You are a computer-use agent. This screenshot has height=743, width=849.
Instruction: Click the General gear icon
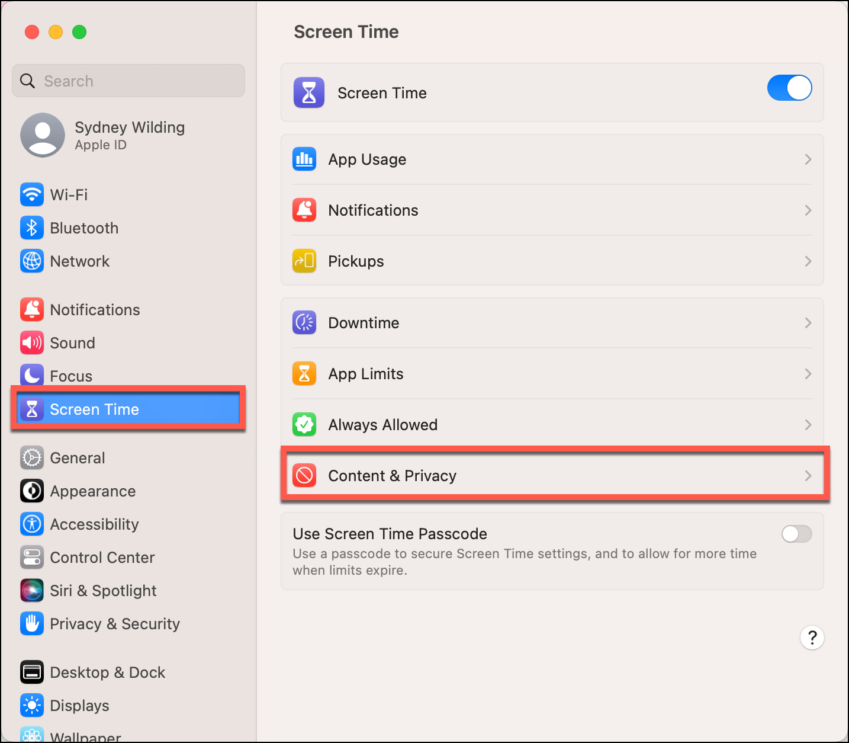tap(32, 457)
